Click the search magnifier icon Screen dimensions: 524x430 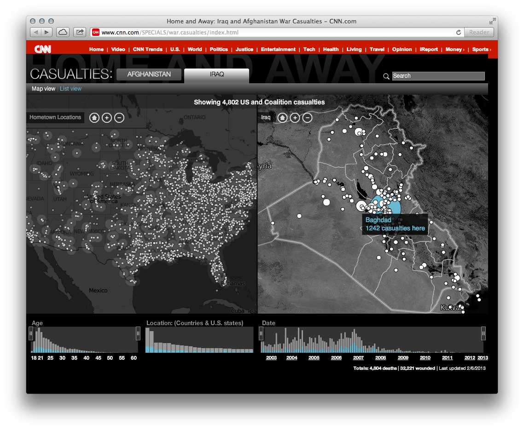[x=386, y=76]
